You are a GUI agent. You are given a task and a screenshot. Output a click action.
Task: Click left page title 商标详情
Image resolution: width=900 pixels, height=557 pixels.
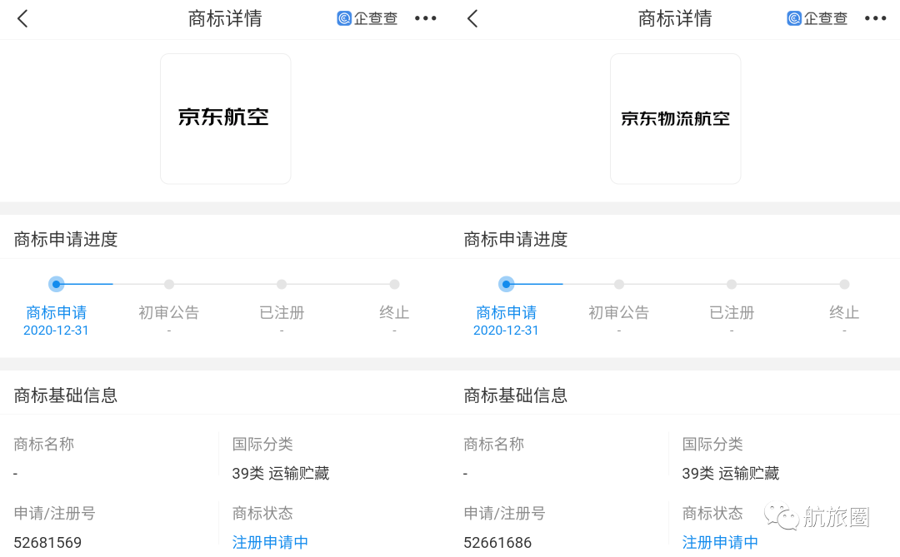pos(225,19)
